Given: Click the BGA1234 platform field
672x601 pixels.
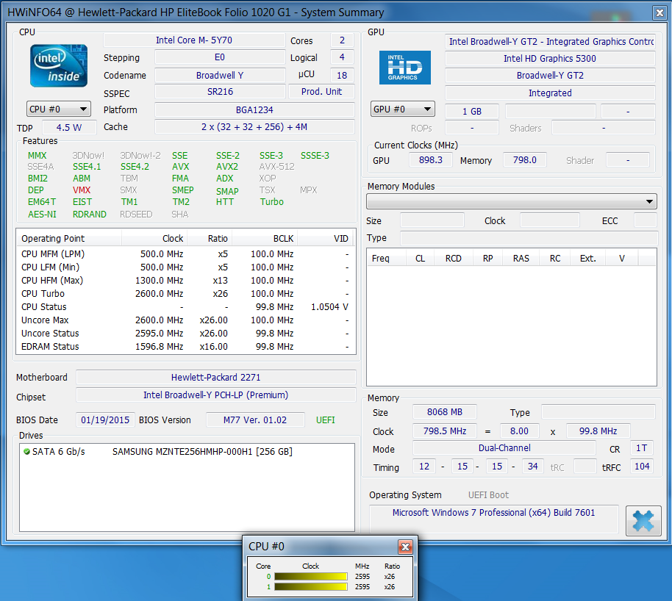Looking at the screenshot, I should click(254, 109).
